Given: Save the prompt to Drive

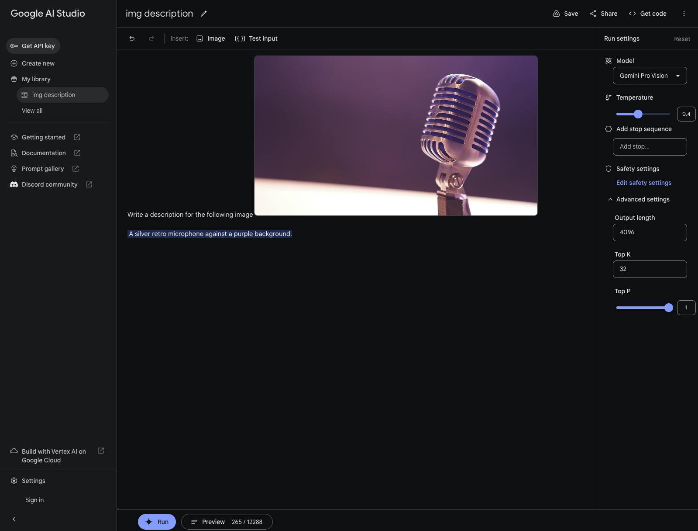Looking at the screenshot, I should [565, 14].
